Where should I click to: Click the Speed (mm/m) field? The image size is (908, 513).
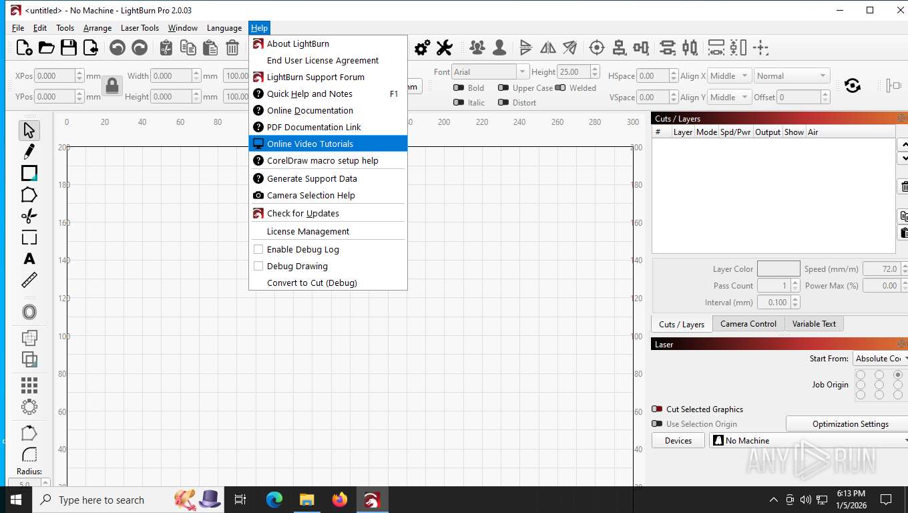(881, 269)
